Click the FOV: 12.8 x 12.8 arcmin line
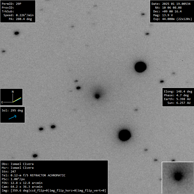Image resolution: width=194 pixels, height=194 pixels. [22, 183]
